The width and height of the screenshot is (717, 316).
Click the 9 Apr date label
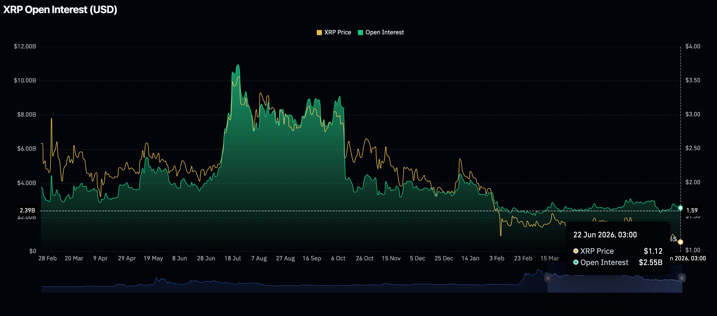click(100, 258)
